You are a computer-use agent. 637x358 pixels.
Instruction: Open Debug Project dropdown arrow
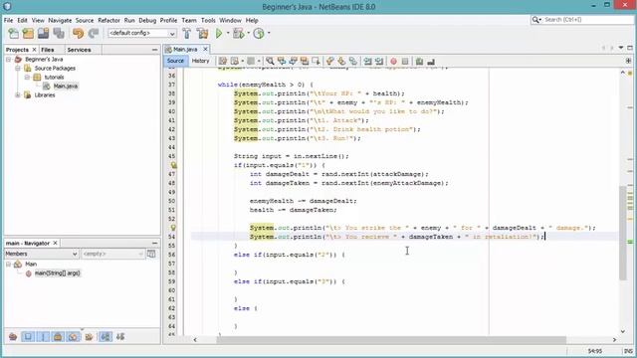[x=248, y=33]
